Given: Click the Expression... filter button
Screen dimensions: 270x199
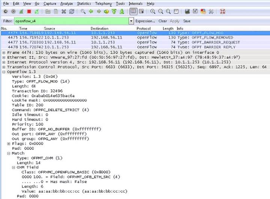Looking at the screenshot, I should pos(145,21).
